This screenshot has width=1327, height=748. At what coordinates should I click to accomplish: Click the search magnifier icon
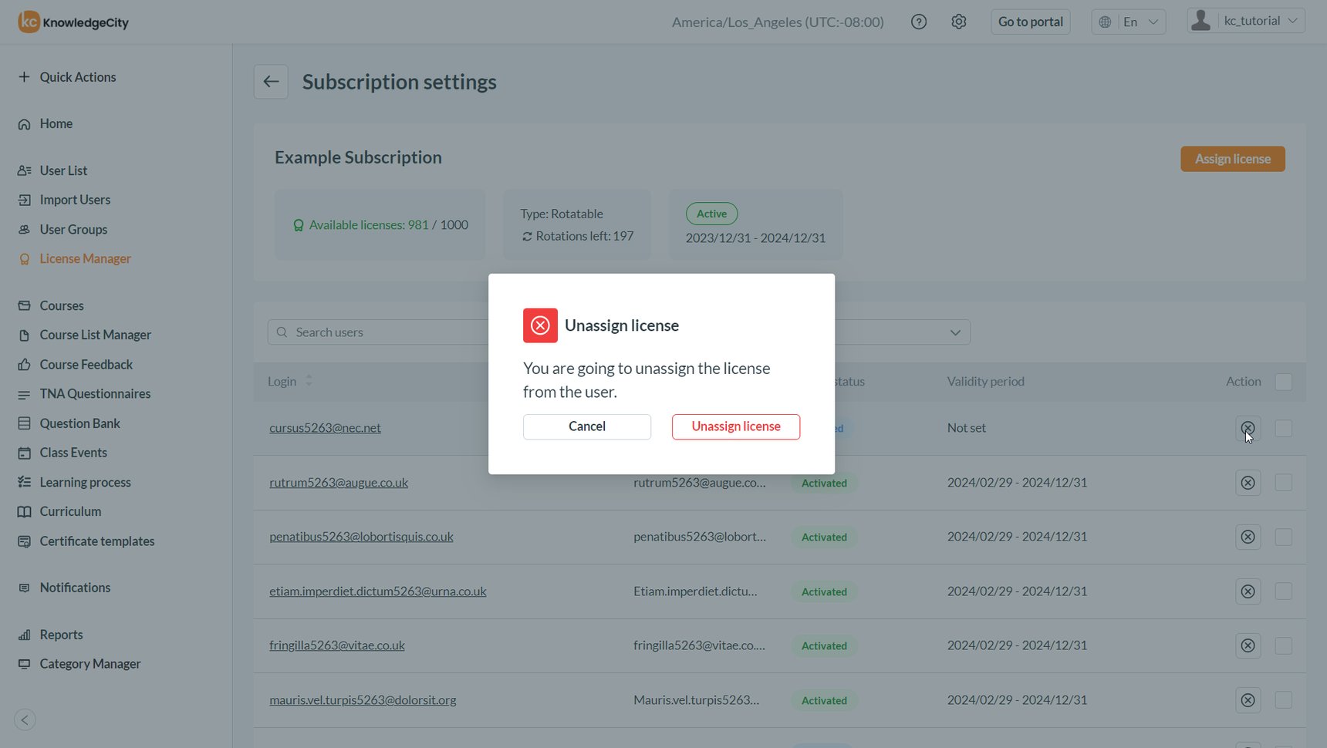coord(282,332)
